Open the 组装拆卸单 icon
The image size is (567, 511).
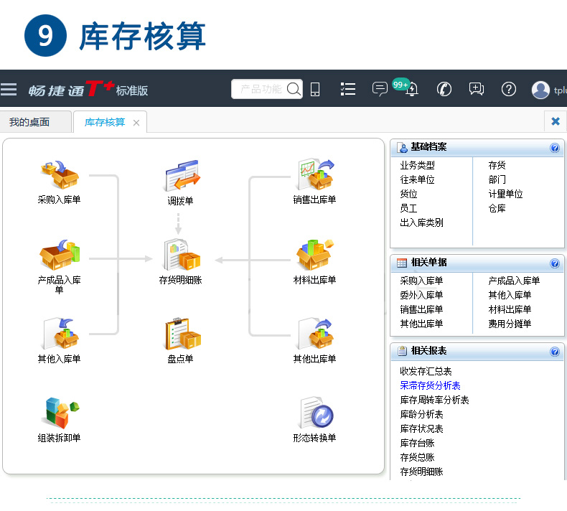click(60, 413)
